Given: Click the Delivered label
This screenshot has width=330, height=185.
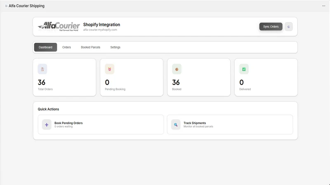Looking at the screenshot, I should point(245,89).
